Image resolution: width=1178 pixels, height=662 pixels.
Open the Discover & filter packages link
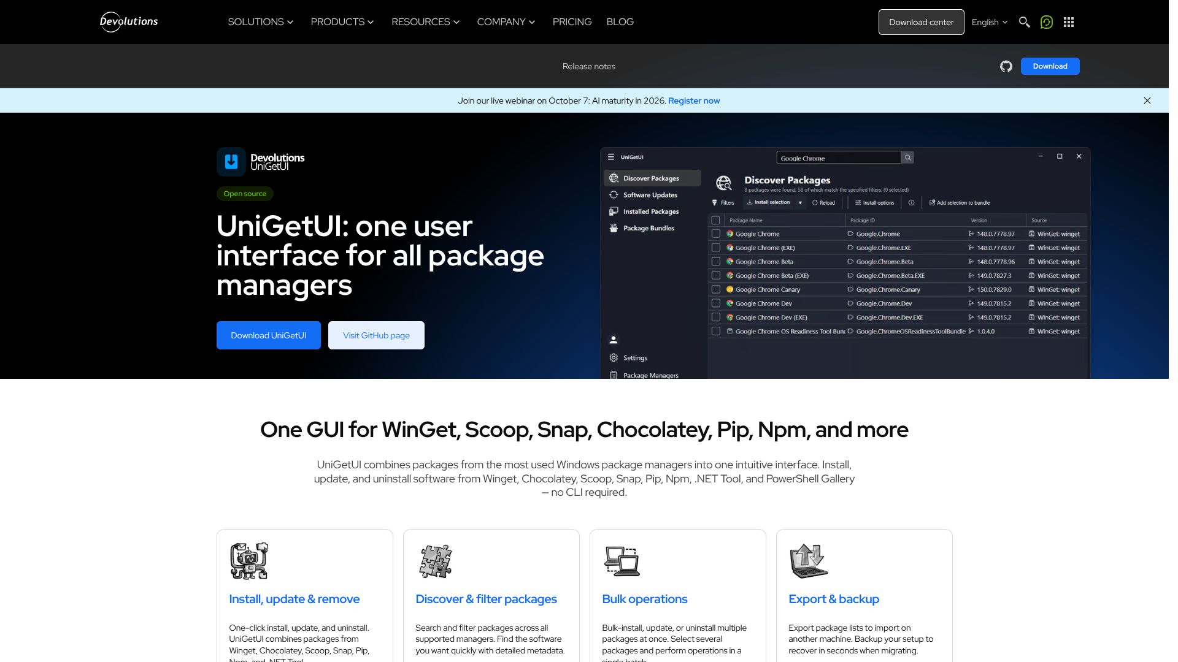click(487, 599)
